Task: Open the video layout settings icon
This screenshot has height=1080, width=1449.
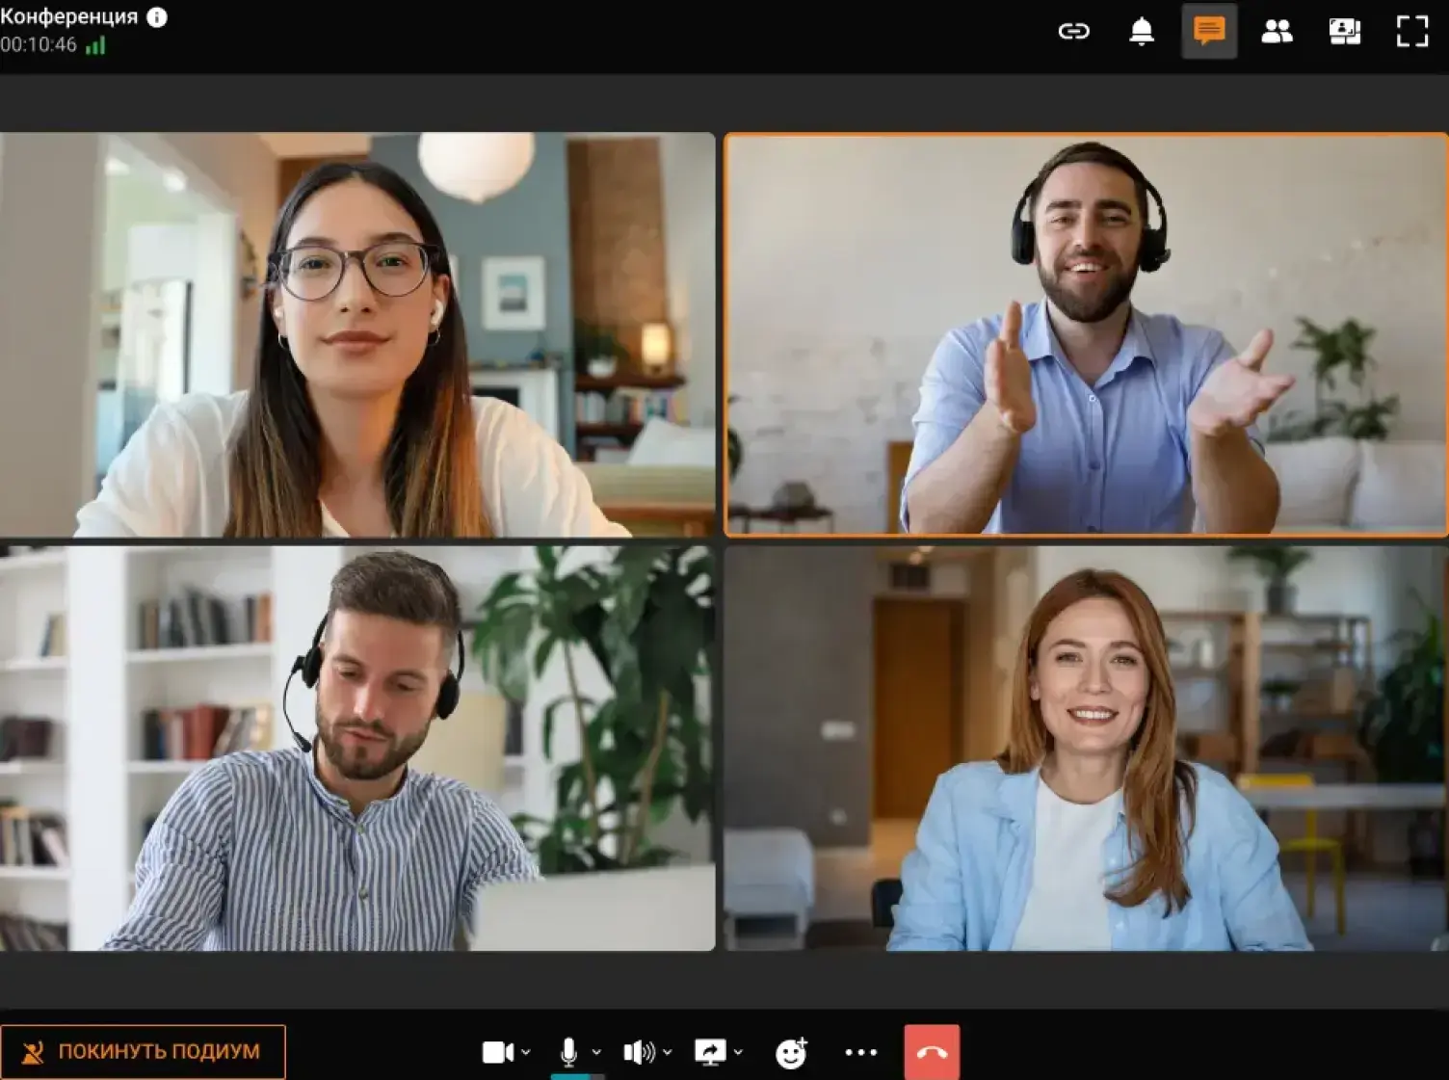Action: (x=1344, y=32)
